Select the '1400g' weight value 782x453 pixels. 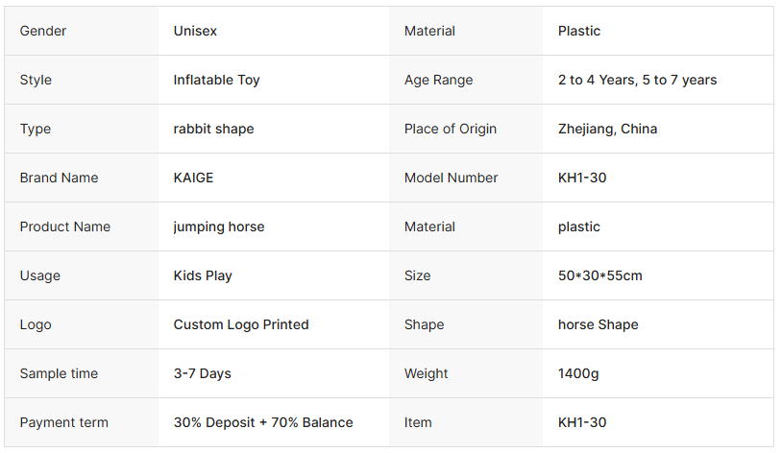click(577, 374)
